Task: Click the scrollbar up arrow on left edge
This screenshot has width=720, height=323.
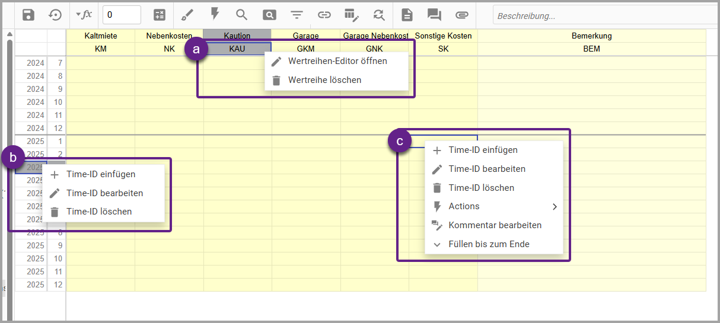Action: (x=9, y=34)
